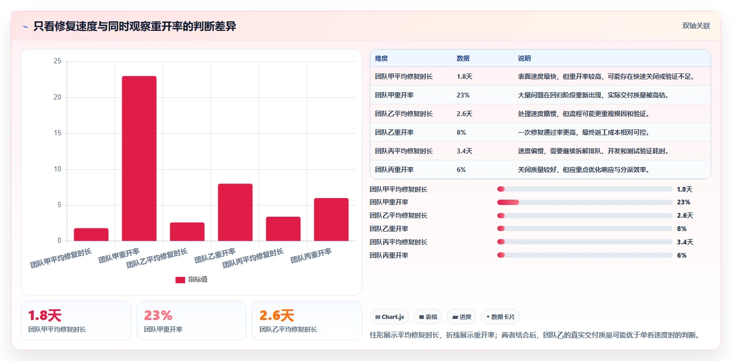Select the Chart.js tag button
The height and width of the screenshot is (361, 732).
pyautogui.click(x=389, y=317)
